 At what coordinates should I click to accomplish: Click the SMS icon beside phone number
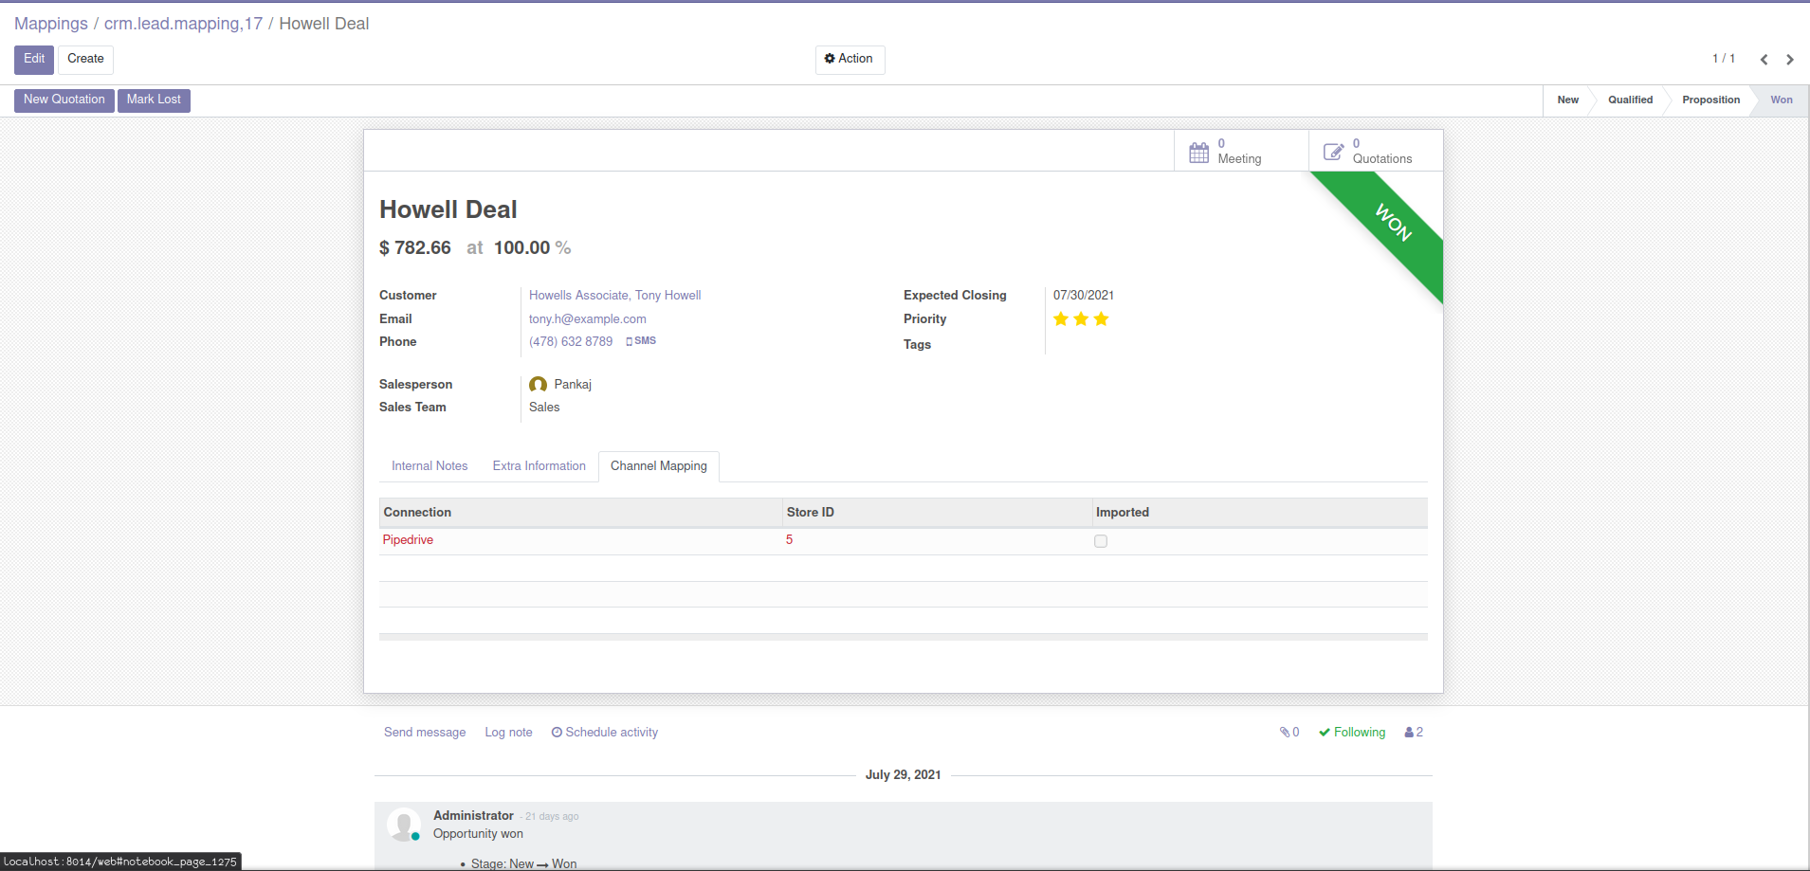pyautogui.click(x=641, y=341)
